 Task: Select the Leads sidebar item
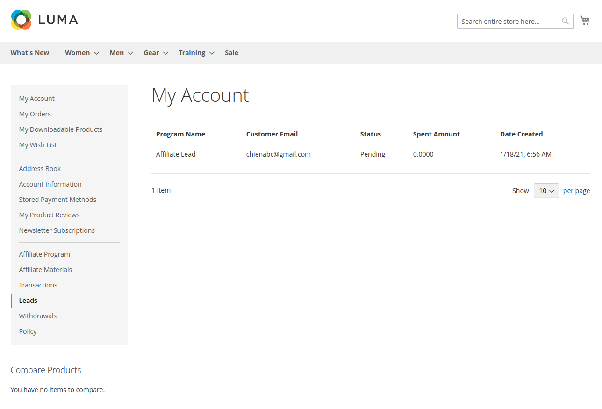click(x=28, y=301)
